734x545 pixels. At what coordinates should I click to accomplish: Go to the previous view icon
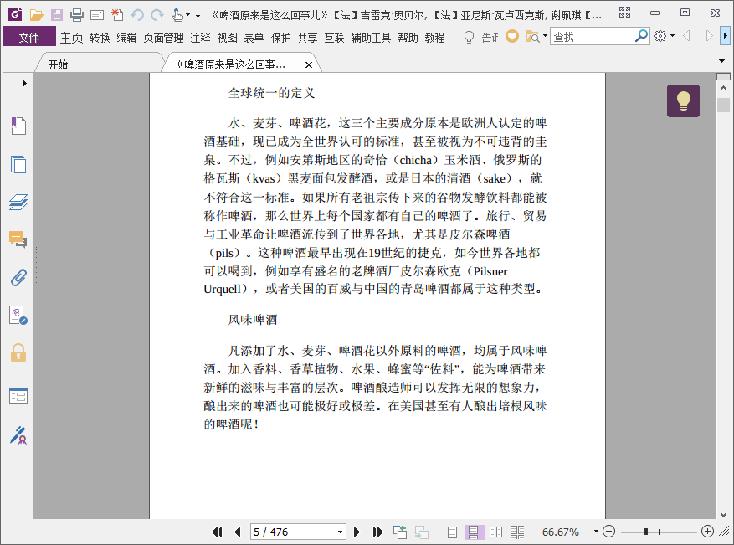tap(400, 532)
